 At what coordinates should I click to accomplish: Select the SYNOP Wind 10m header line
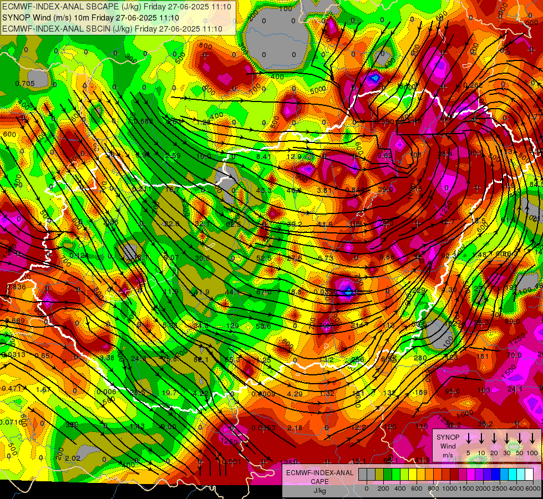(x=90, y=18)
